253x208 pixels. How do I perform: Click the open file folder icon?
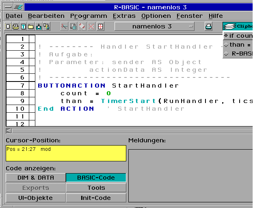tap(31, 27)
